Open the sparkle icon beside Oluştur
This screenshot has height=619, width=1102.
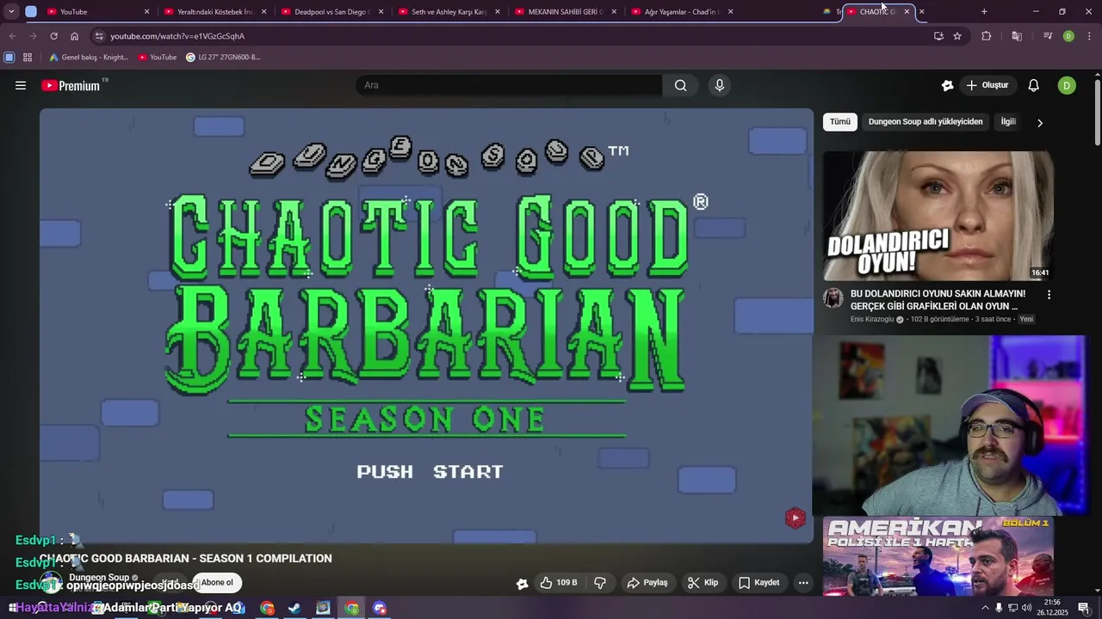click(947, 85)
